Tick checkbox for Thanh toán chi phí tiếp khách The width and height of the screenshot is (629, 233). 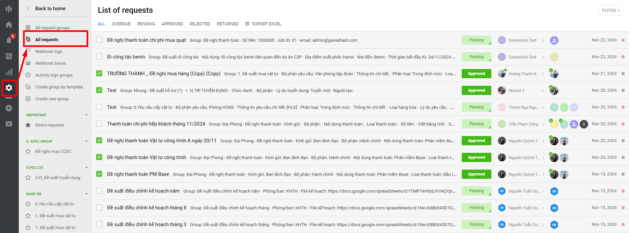coord(99,124)
